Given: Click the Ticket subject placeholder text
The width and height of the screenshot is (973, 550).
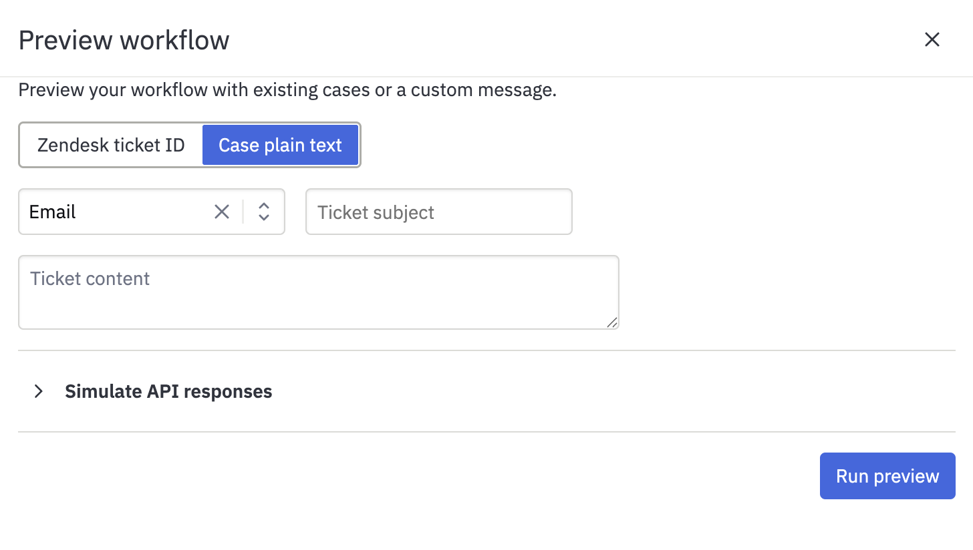Looking at the screenshot, I should pyautogui.click(x=376, y=212).
